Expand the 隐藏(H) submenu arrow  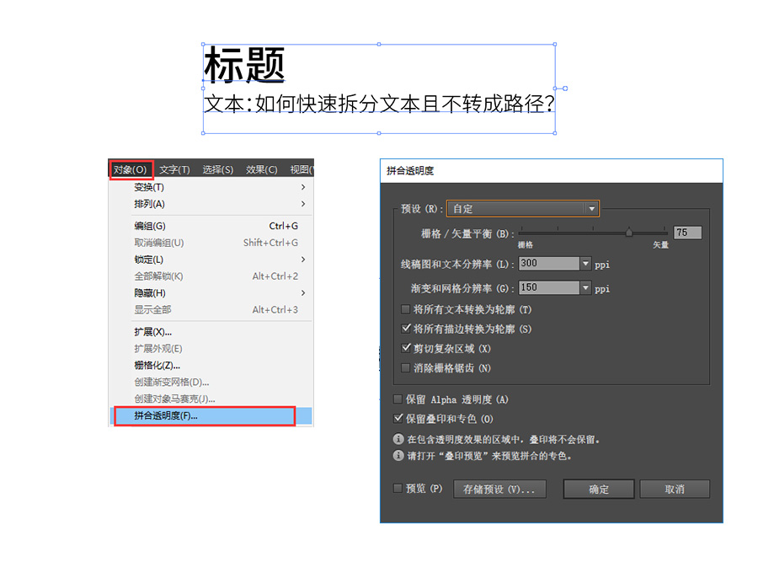303,293
